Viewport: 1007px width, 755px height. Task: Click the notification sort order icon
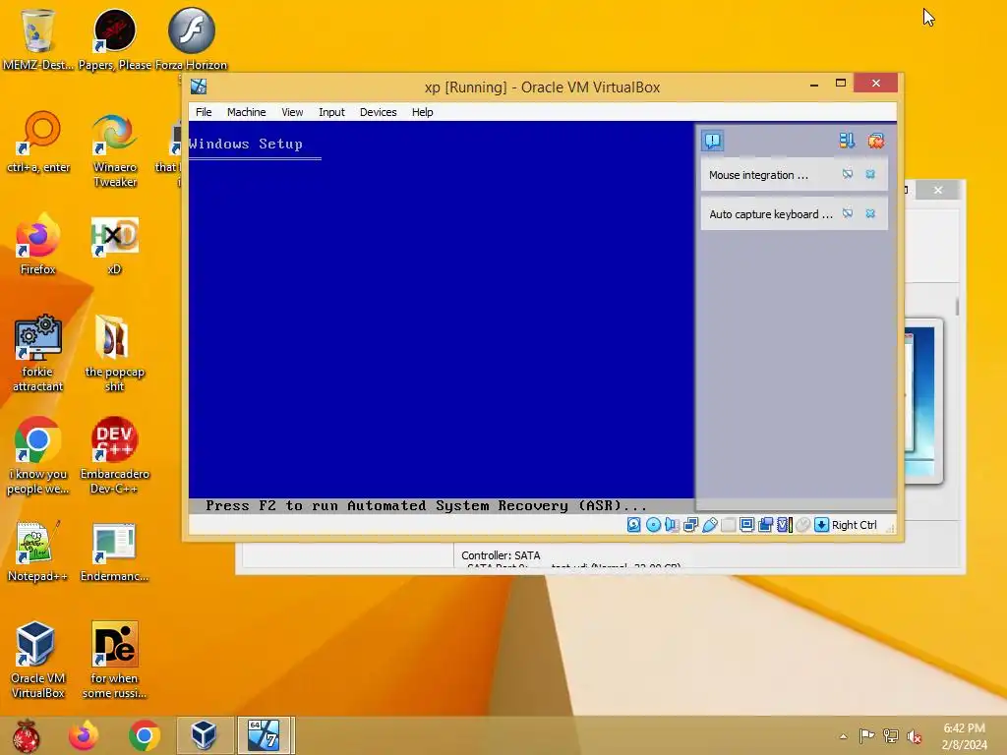coord(847,141)
